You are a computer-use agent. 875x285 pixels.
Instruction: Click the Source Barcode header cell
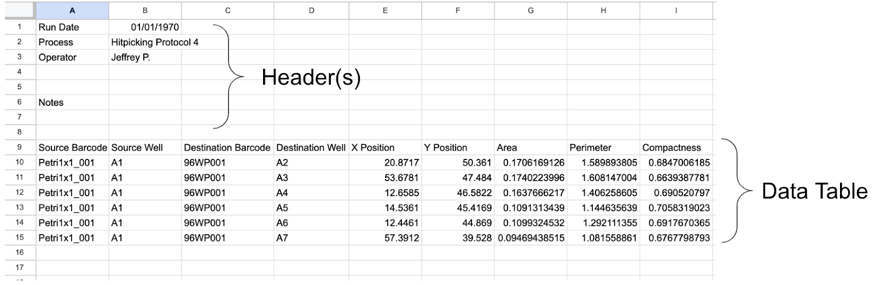coord(72,147)
